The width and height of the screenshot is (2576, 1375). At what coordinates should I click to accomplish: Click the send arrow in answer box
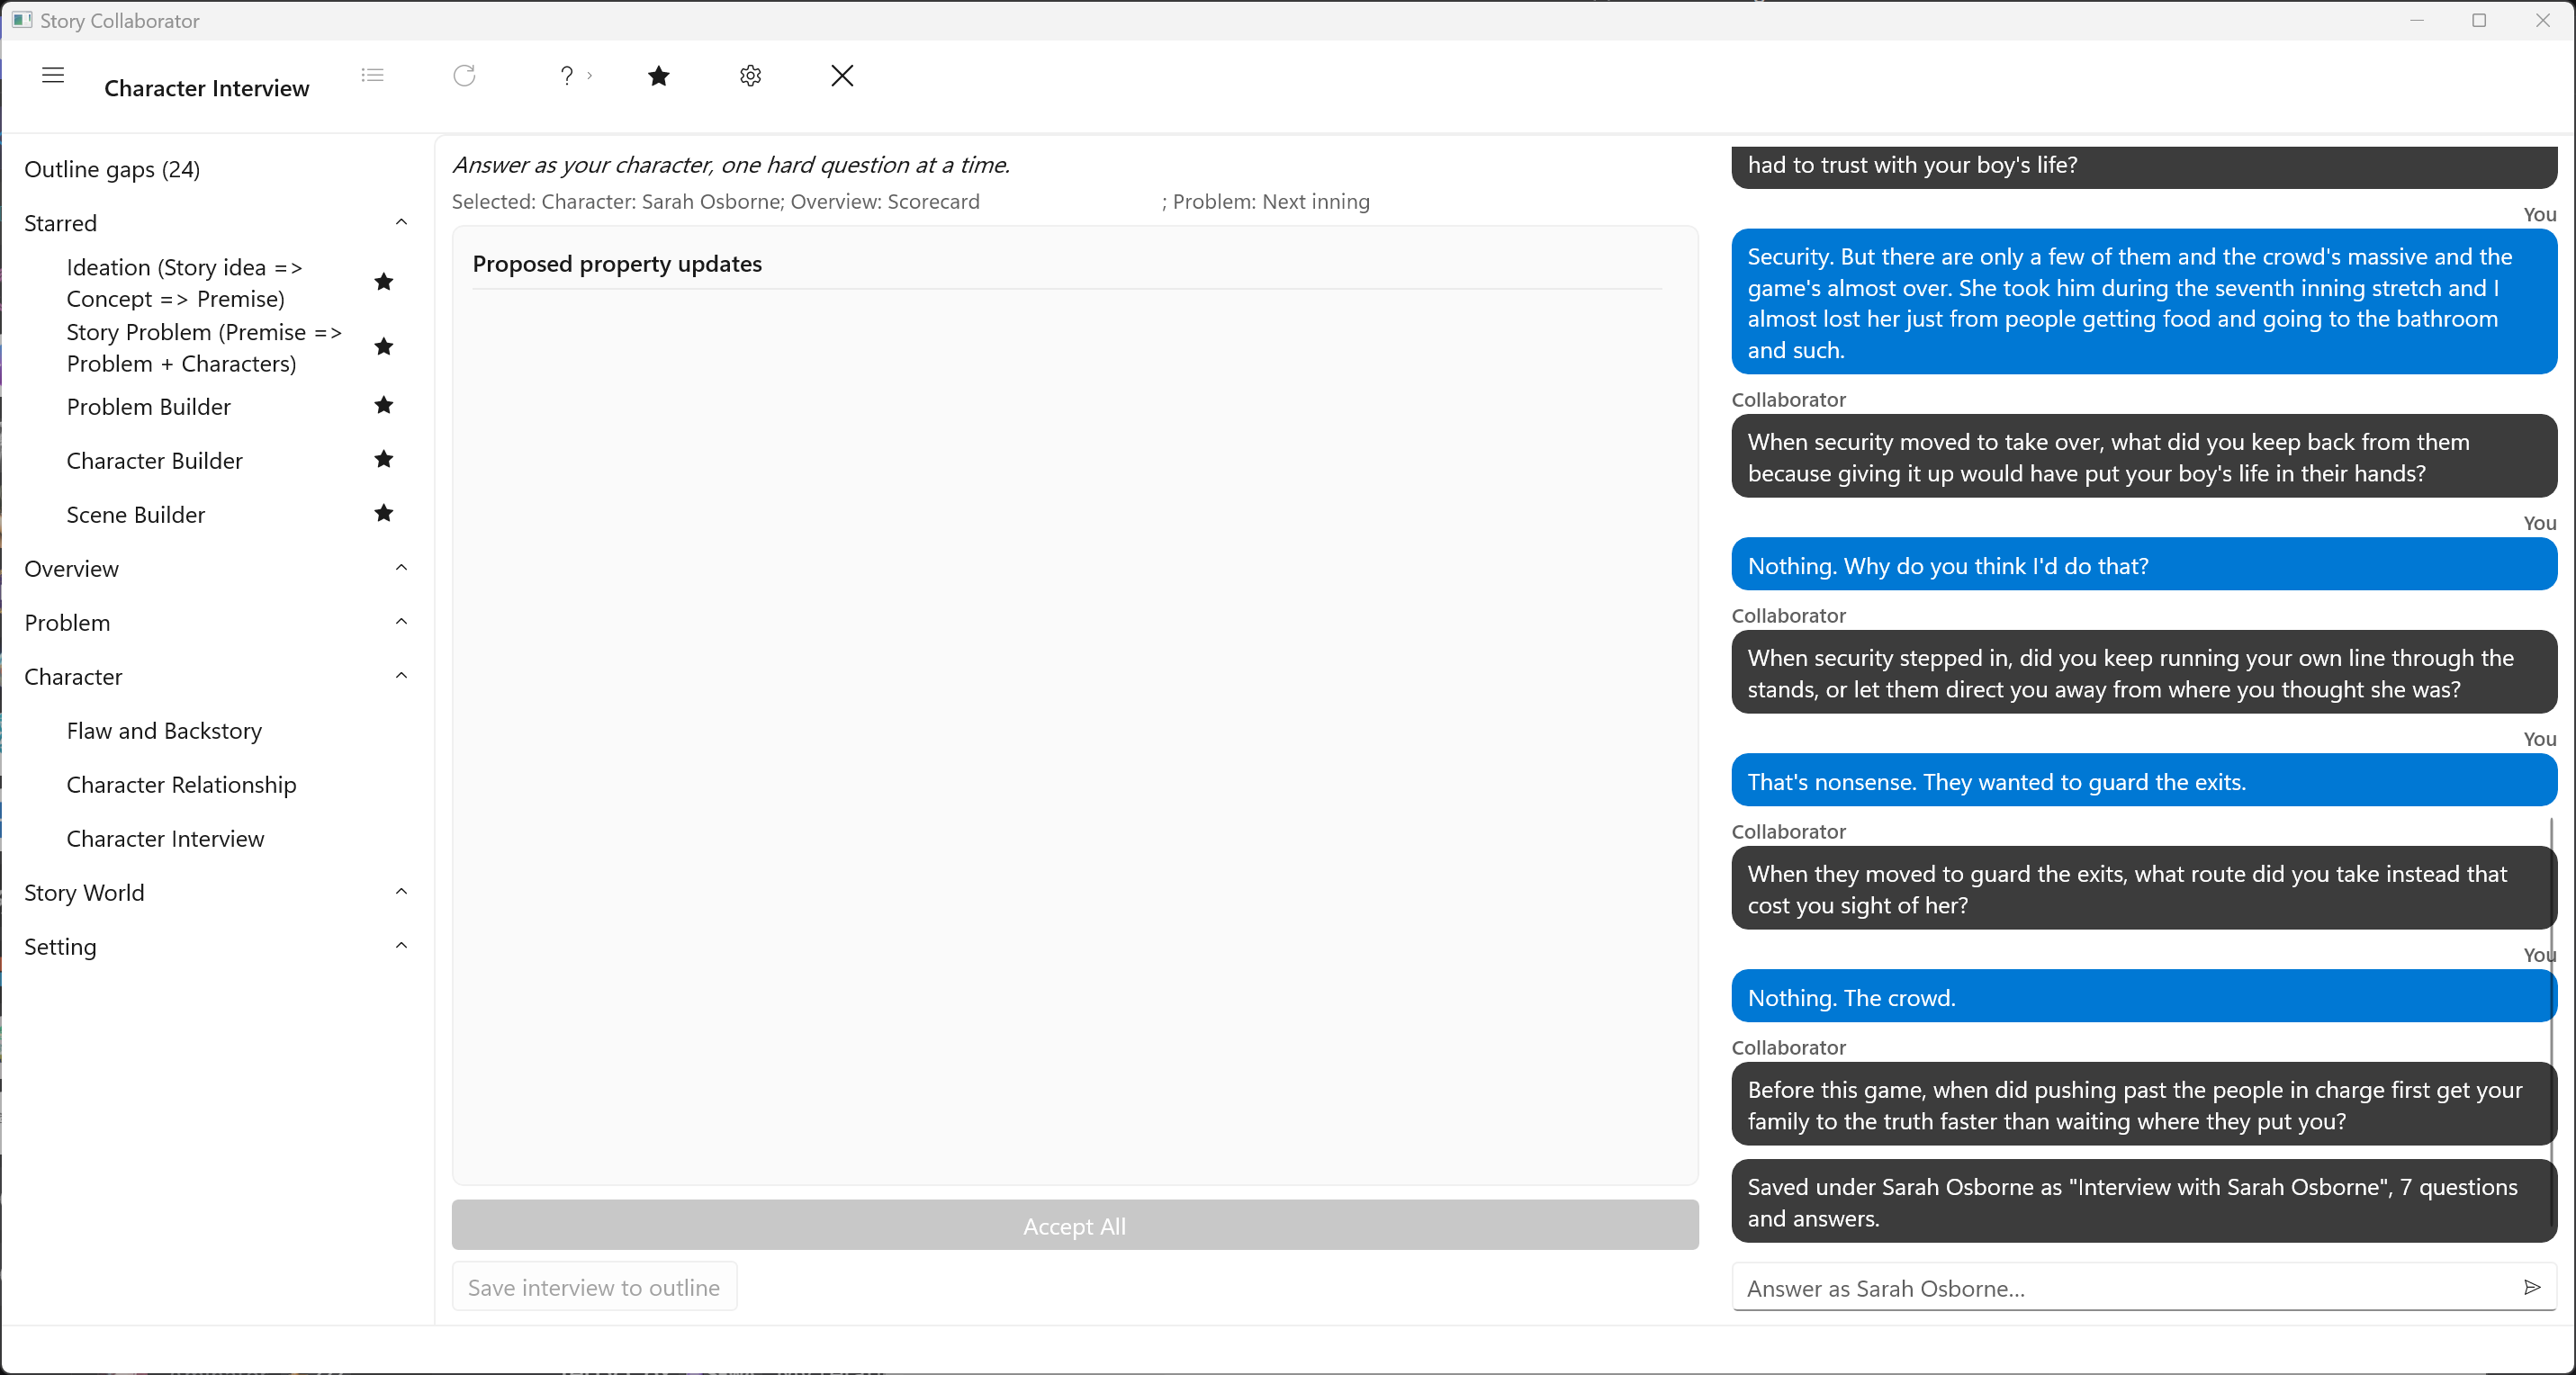(2532, 1287)
